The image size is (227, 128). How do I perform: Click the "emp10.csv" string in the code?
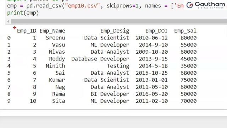click(82, 6)
